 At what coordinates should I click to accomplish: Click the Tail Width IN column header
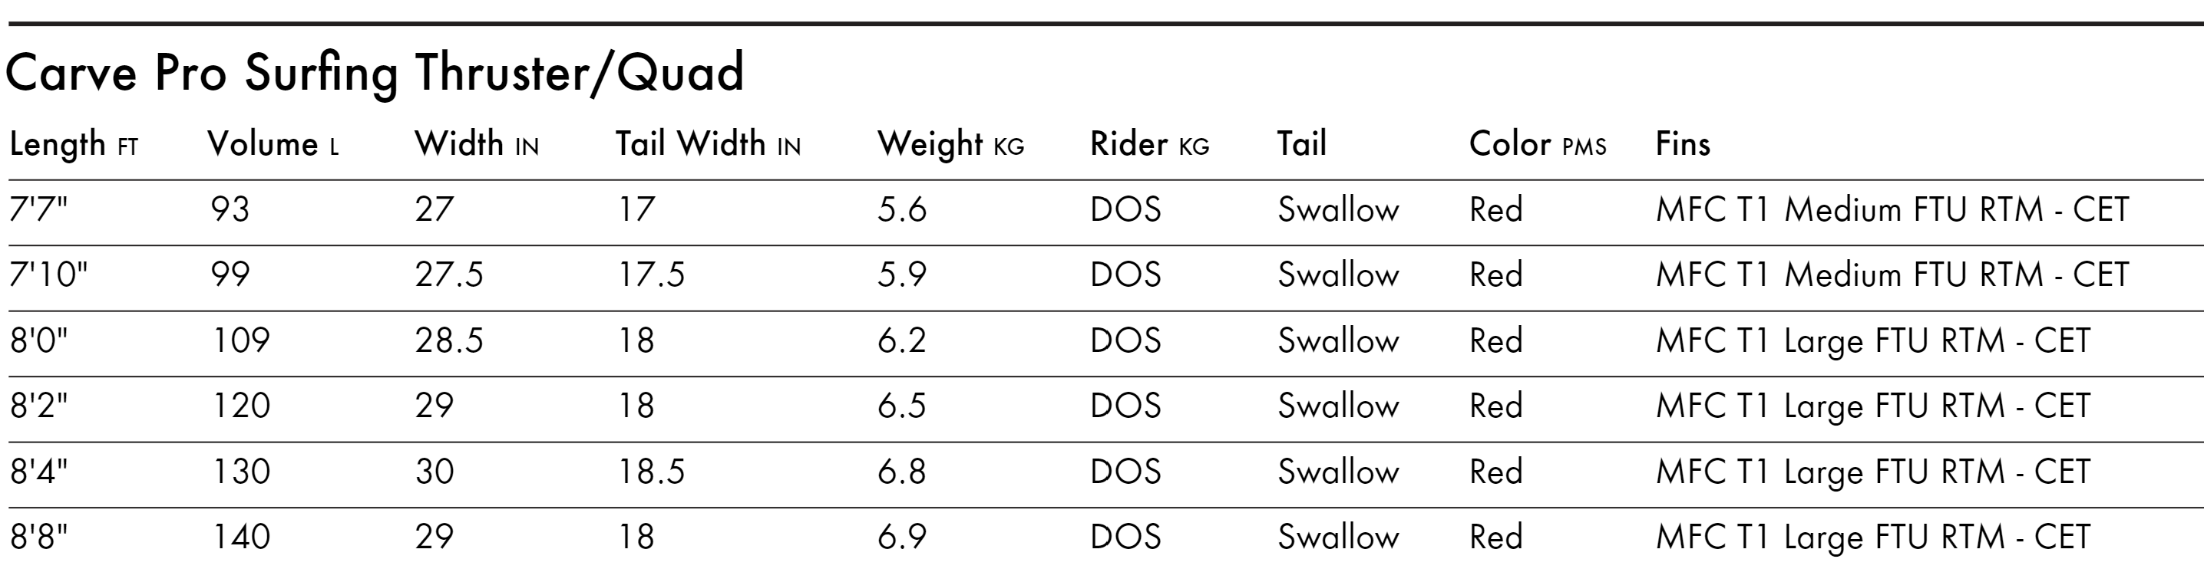(x=709, y=143)
